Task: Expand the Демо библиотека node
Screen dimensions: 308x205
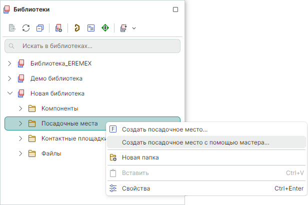Action: click(x=9, y=78)
